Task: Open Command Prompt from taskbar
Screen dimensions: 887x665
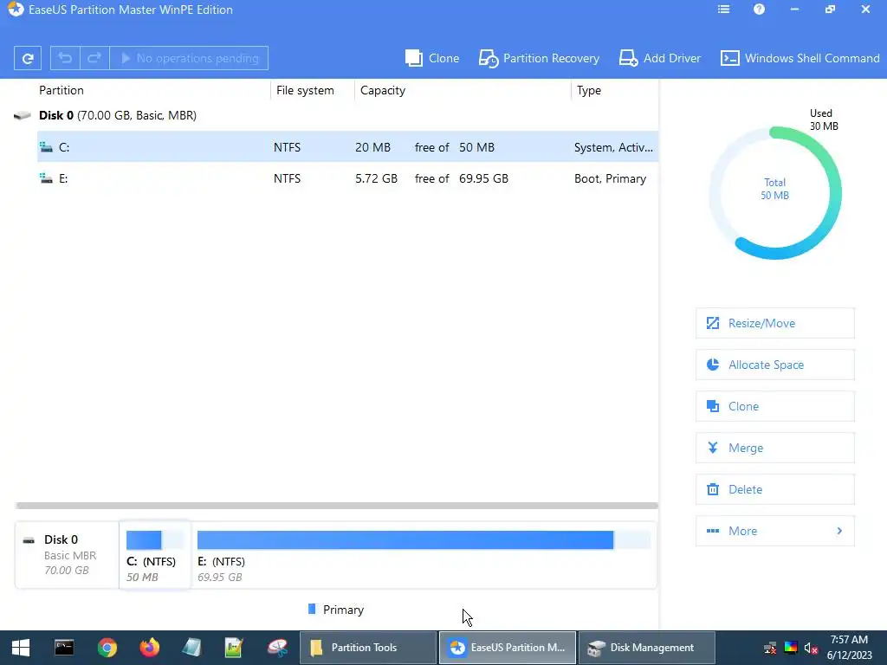Action: click(x=64, y=648)
